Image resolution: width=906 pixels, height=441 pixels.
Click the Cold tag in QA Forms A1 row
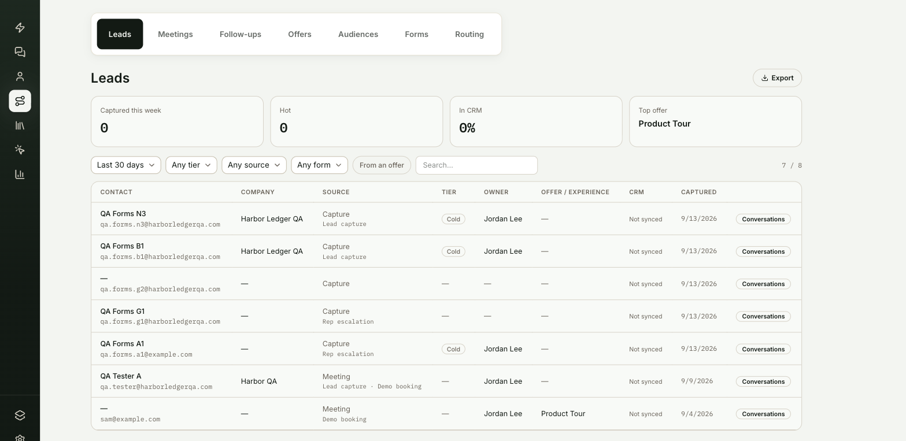[x=453, y=349]
